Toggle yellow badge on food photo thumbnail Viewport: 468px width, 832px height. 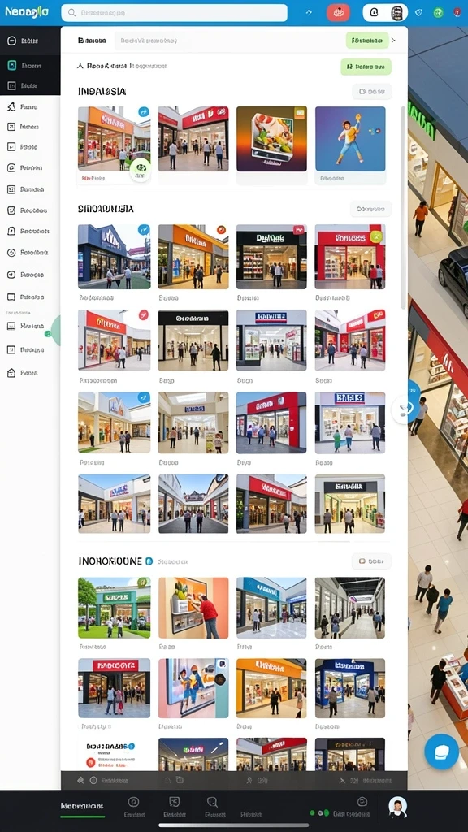pyautogui.click(x=300, y=112)
